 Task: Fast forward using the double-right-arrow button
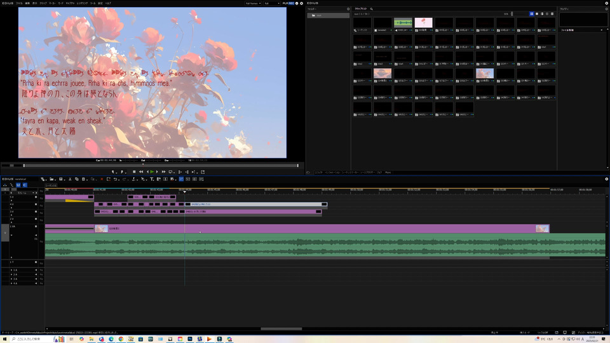point(164,171)
